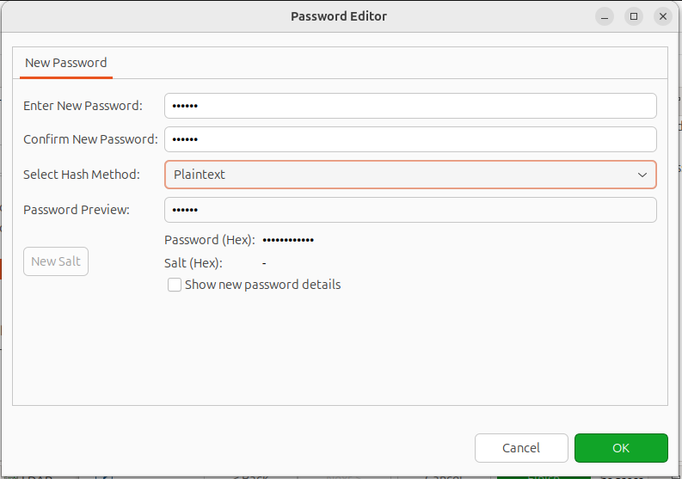Screen dimensions: 682x479
Task: Click the Enter New Password field
Action: tap(410, 106)
